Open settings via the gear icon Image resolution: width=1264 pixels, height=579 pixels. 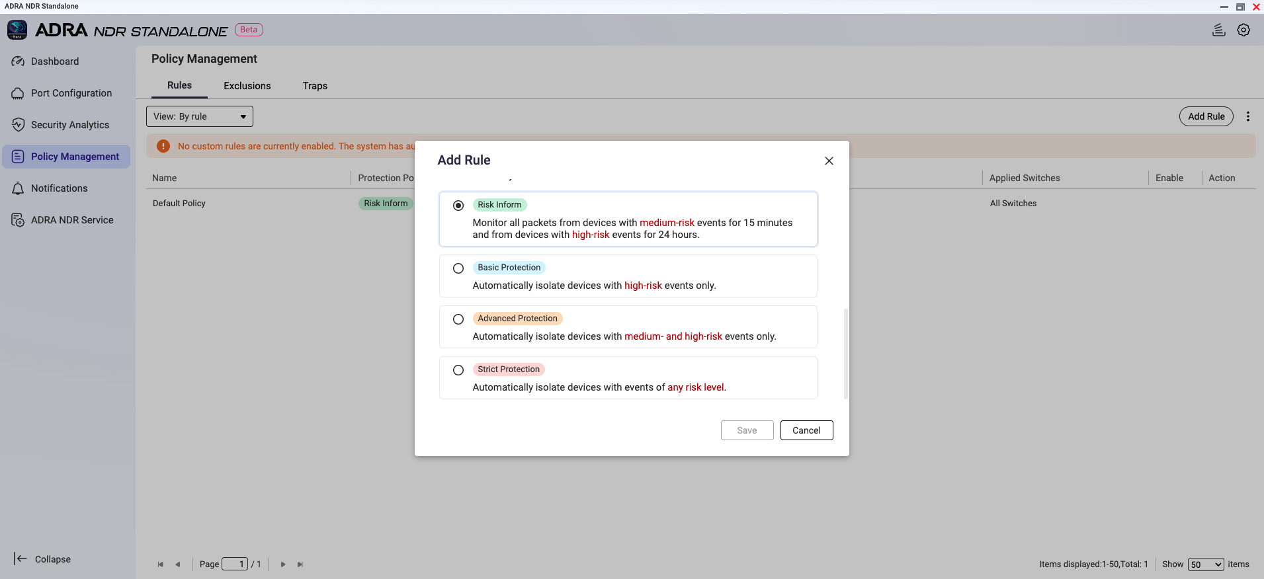(x=1243, y=30)
